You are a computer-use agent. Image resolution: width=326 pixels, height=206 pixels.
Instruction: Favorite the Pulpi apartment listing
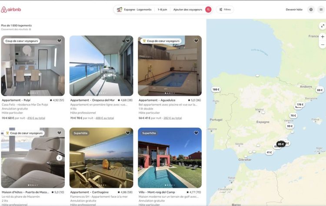click(x=59, y=41)
